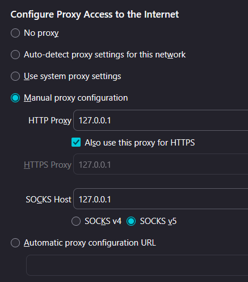
Task: Click the HTTP Proxy label text
Action: point(50,121)
